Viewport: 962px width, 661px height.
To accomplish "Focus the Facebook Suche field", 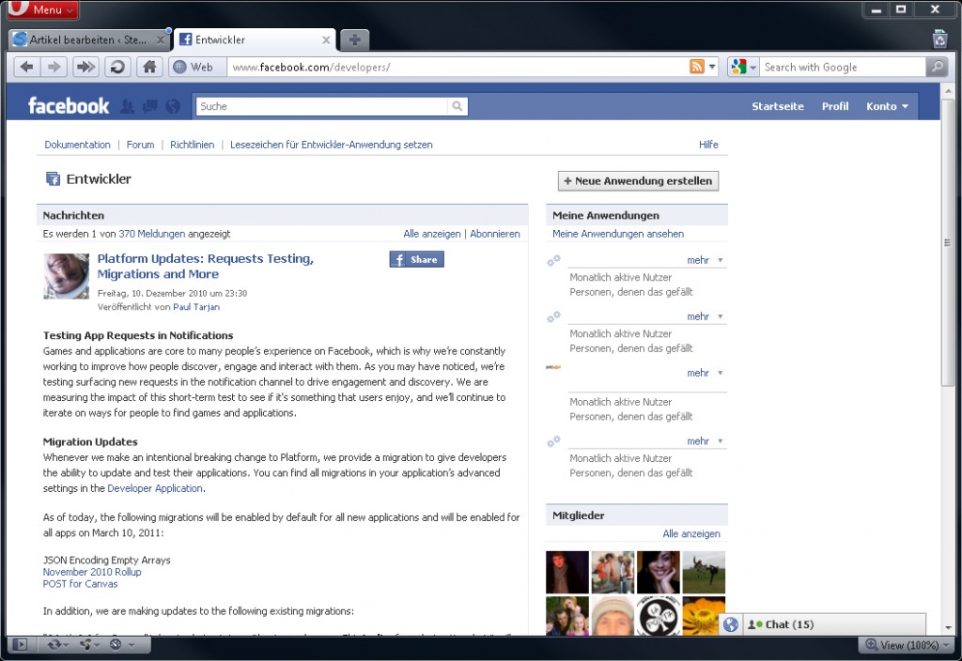I will point(321,106).
